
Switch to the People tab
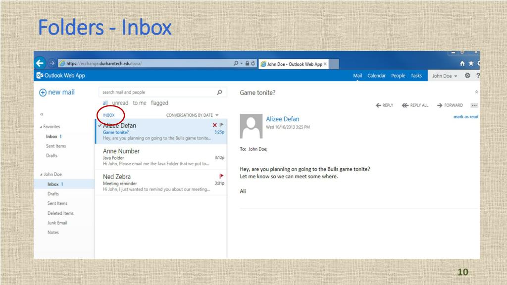pyautogui.click(x=398, y=76)
